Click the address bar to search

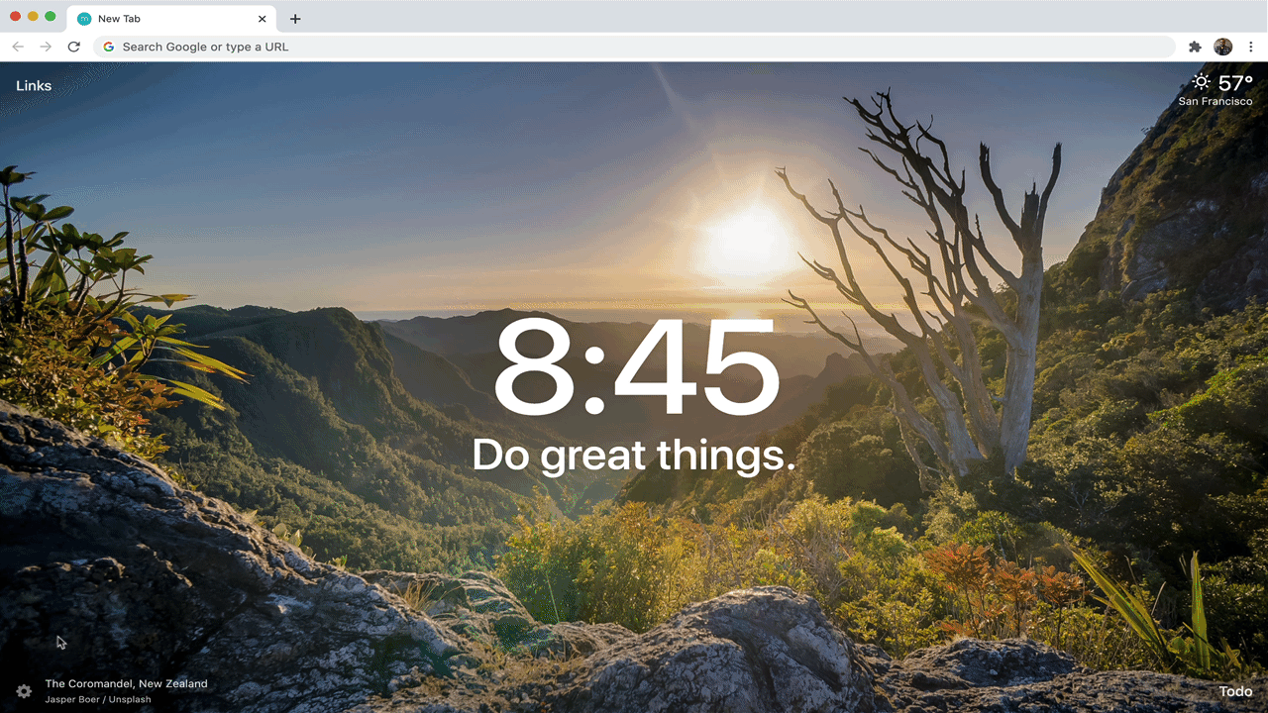(x=396, y=47)
